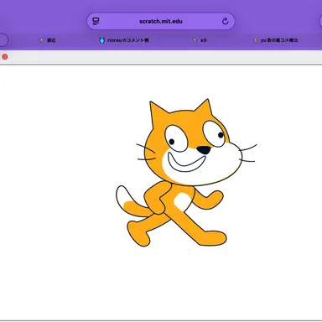Click the Scratch cat sprite image
The height and width of the screenshot is (322, 322).
pyautogui.click(x=186, y=173)
